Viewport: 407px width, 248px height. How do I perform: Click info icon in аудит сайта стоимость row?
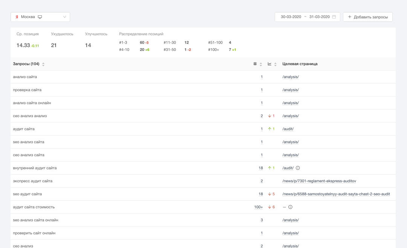[290, 207]
